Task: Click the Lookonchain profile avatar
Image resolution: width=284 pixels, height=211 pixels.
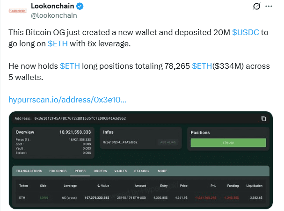Action: click(x=18, y=11)
